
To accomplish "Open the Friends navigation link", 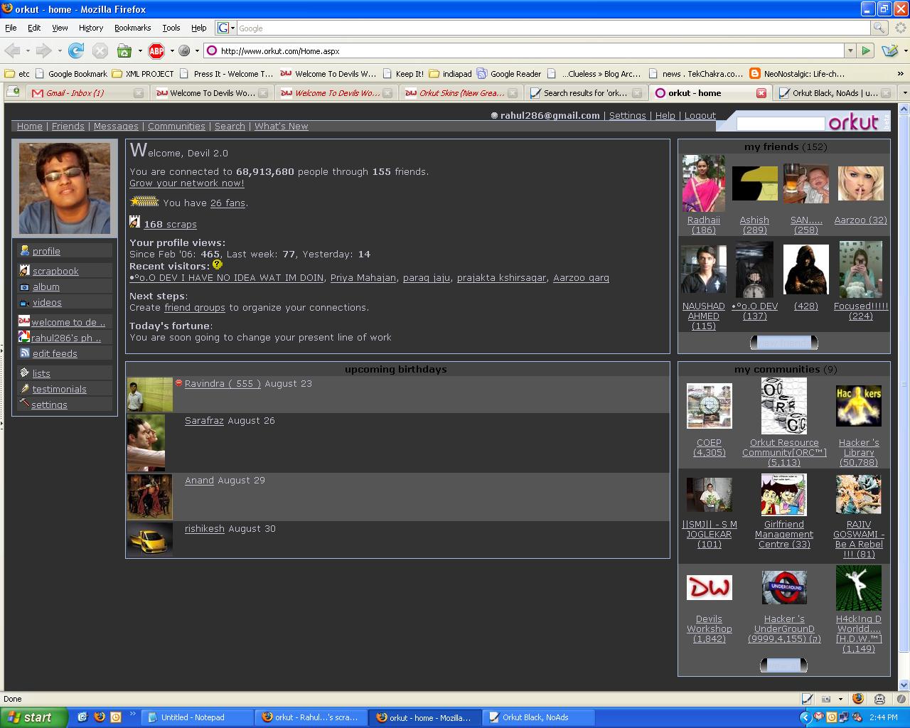I will tap(68, 126).
